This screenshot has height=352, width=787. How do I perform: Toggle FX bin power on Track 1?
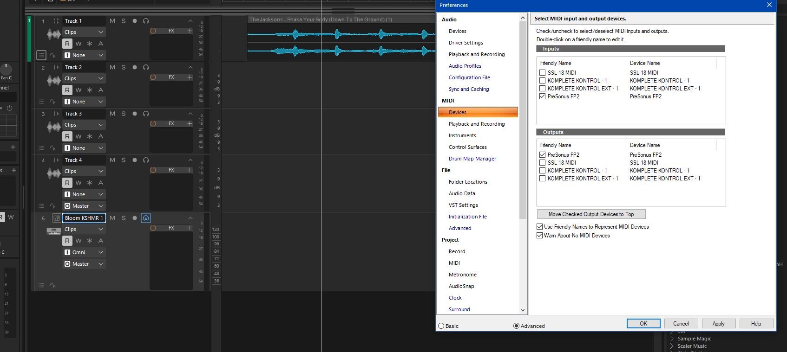coord(153,31)
